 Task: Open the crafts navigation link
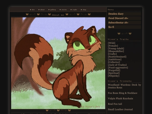[74, 10]
